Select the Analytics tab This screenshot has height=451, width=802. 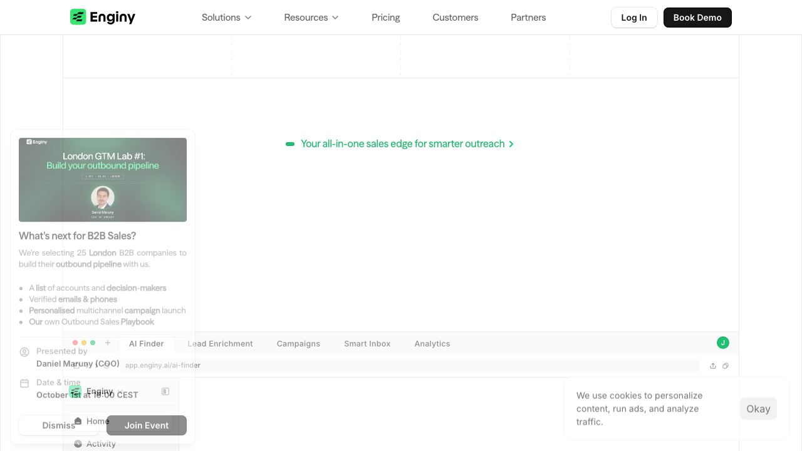432,344
